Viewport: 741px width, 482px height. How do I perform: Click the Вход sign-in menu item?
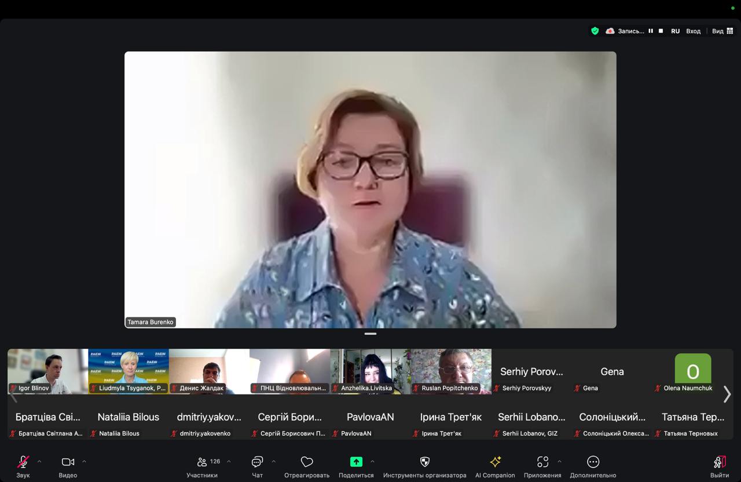(693, 31)
